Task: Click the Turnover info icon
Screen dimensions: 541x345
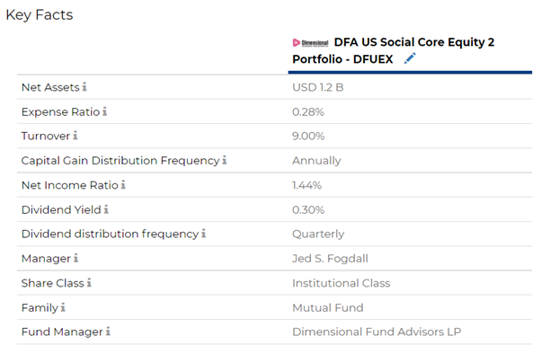Action: tap(75, 136)
